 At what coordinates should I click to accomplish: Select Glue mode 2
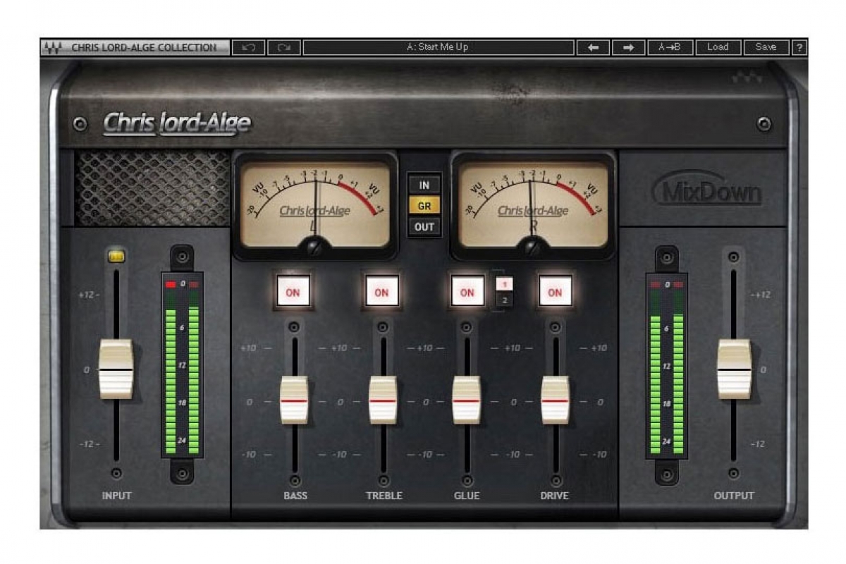pyautogui.click(x=505, y=300)
